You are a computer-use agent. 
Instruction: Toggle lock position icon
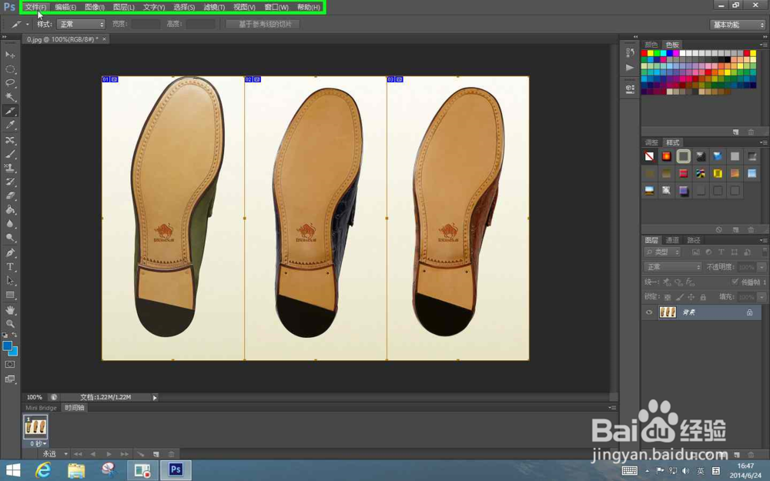click(x=691, y=297)
